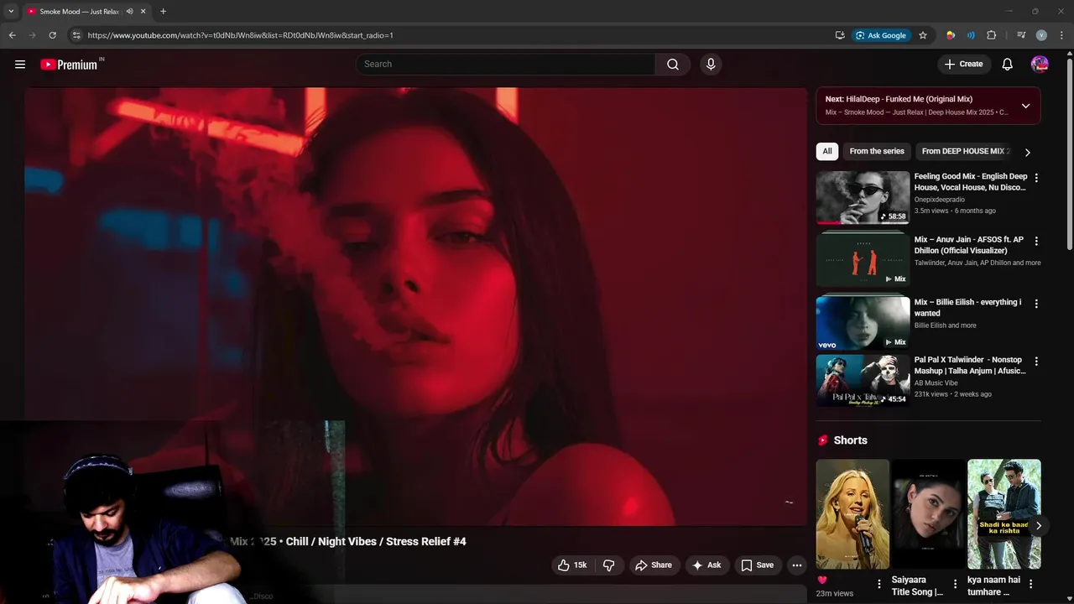Viewport: 1074px width, 604px height.
Task: Start voice search with microphone icon
Action: 711,65
